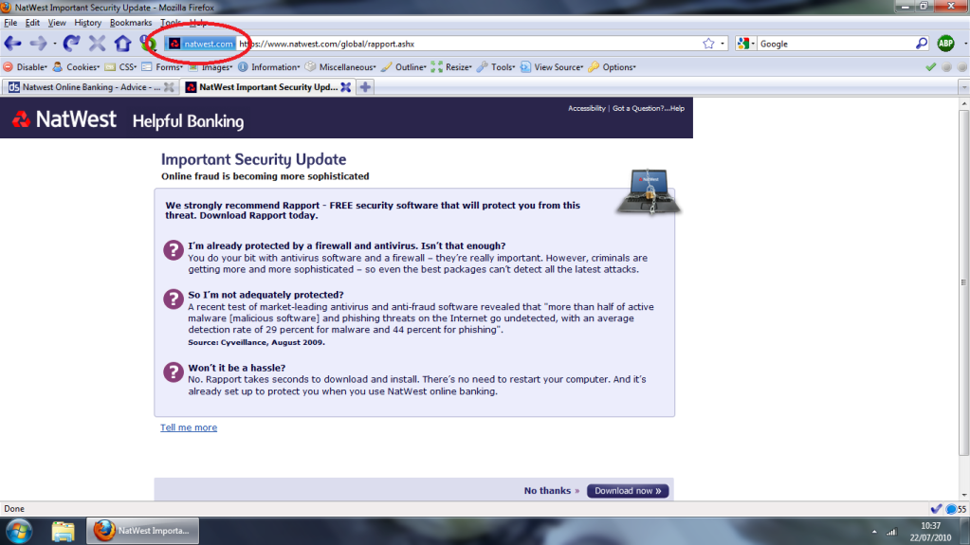The width and height of the screenshot is (970, 545).
Task: Click the Accessibility link
Action: 586,108
